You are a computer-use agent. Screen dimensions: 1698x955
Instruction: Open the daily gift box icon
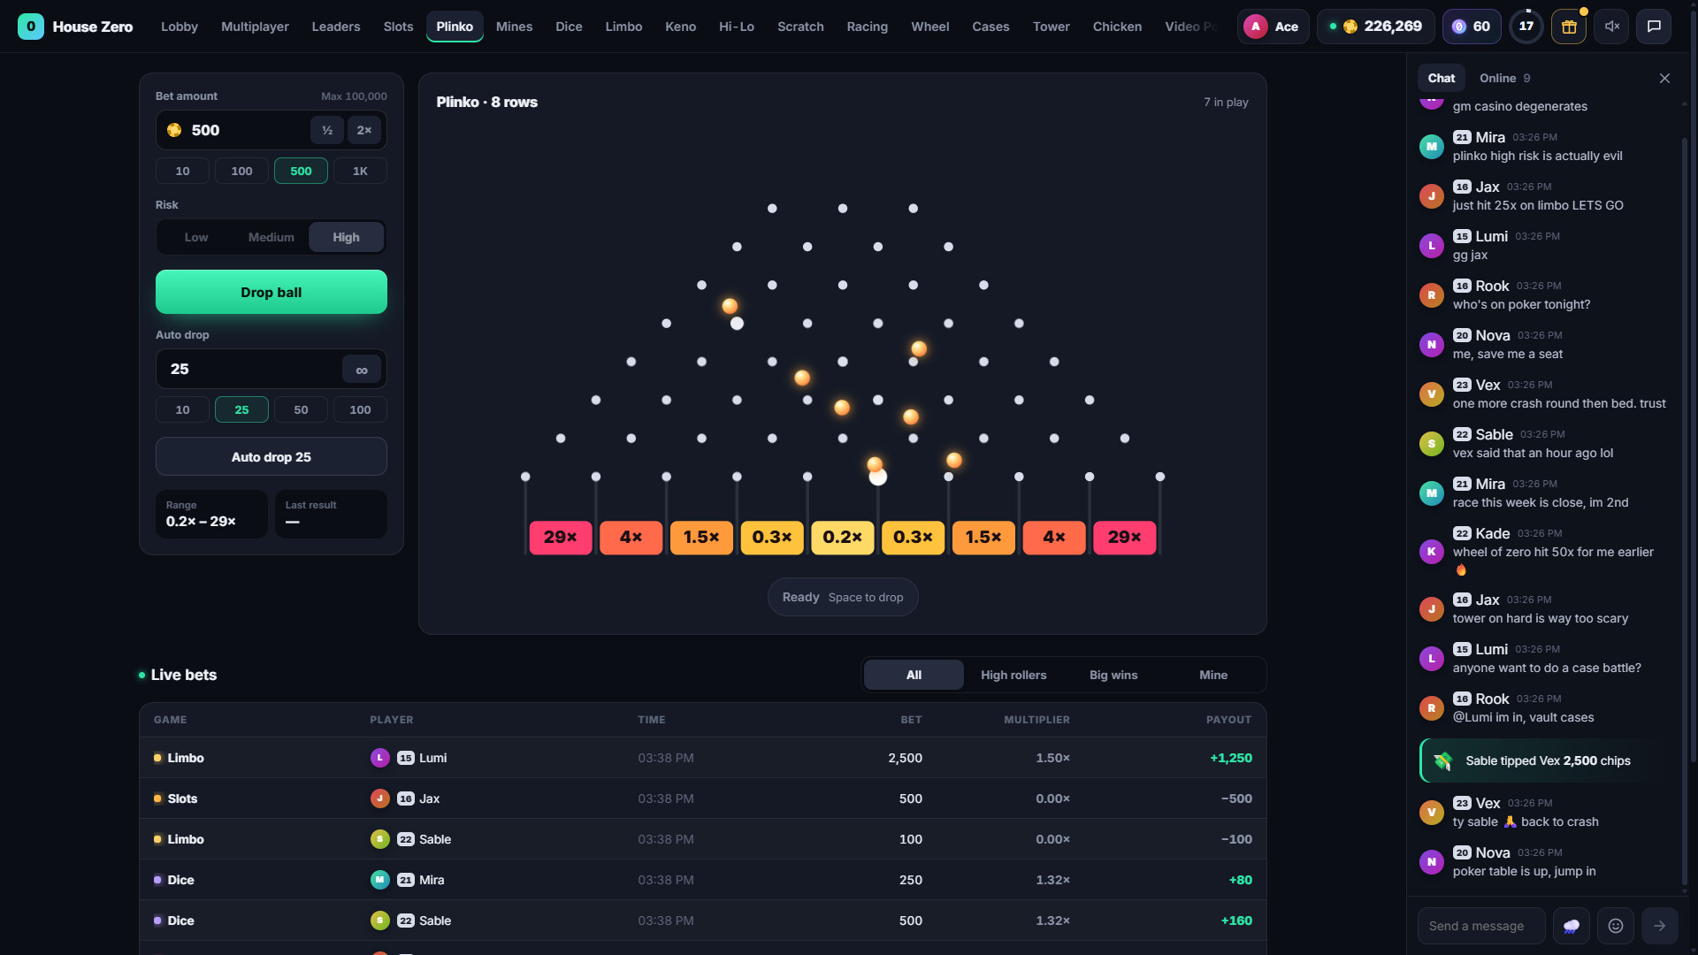click(x=1569, y=27)
